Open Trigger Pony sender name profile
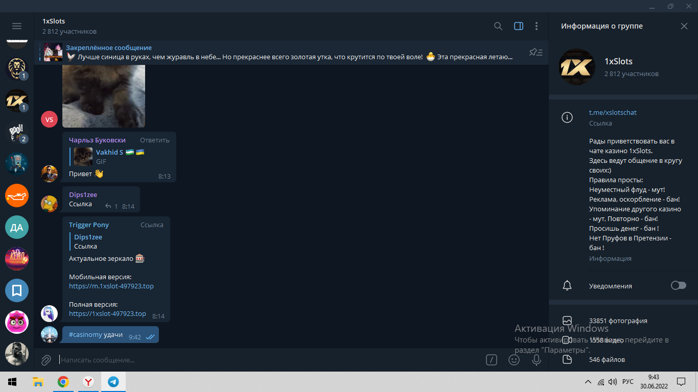The width and height of the screenshot is (698, 392). (x=89, y=225)
